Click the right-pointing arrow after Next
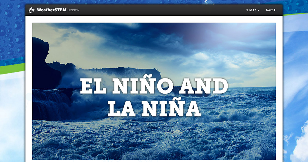The width and height of the screenshot is (308, 162). click(x=275, y=10)
